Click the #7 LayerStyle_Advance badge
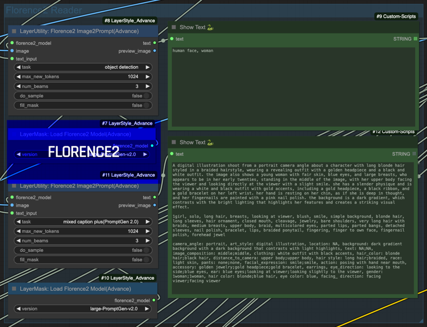The image size is (427, 327). click(x=127, y=124)
